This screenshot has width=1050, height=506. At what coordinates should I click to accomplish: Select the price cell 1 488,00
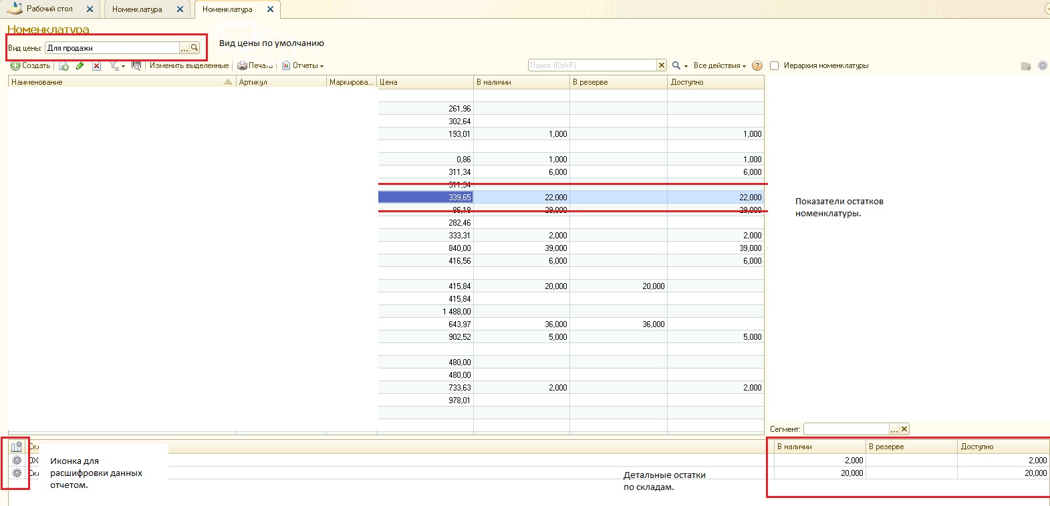point(426,311)
